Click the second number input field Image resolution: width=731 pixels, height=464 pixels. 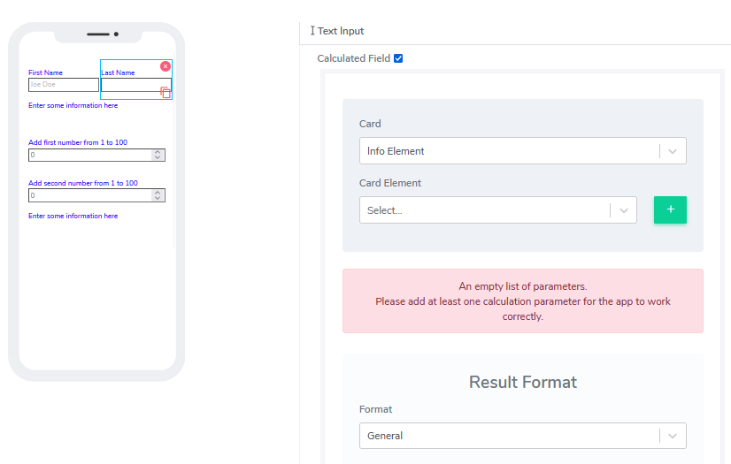(x=88, y=195)
